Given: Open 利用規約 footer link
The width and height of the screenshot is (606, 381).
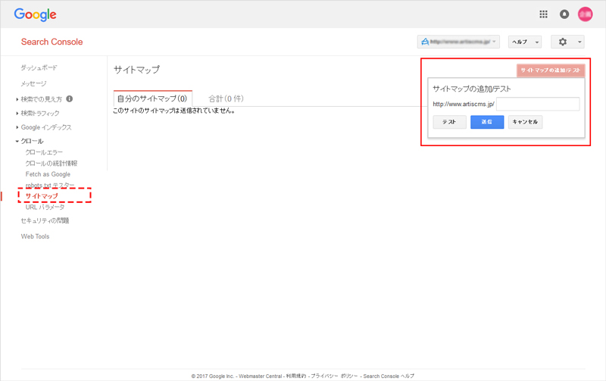Looking at the screenshot, I should tap(295, 376).
